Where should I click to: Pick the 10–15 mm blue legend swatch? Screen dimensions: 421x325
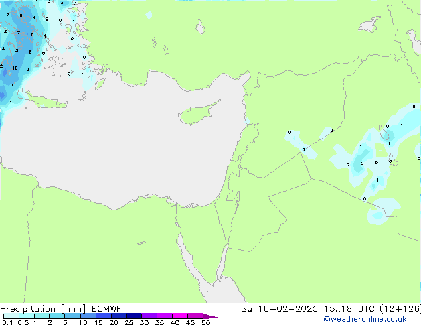point(88,316)
